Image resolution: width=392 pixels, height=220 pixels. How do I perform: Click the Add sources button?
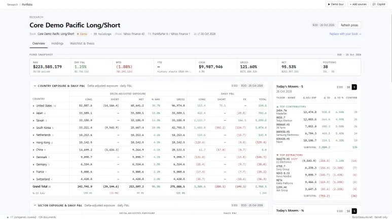coord(358,4)
